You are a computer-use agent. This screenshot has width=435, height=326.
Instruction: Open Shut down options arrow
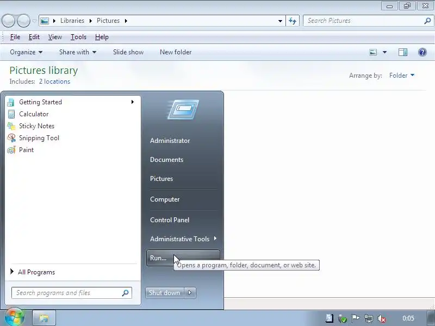coord(190,293)
